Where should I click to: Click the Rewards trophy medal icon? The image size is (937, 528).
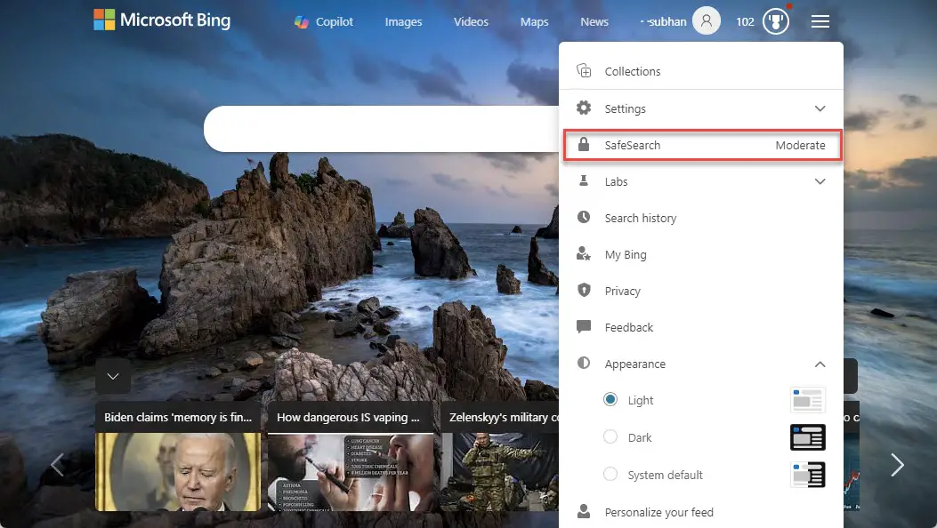[776, 21]
